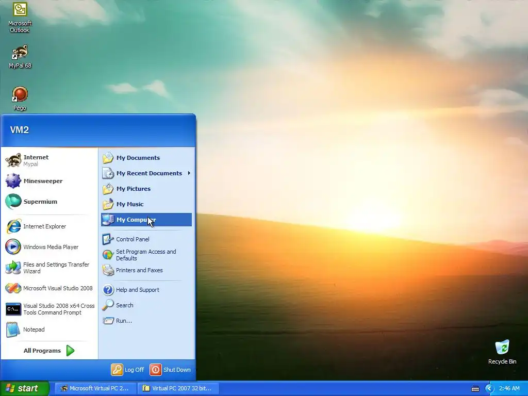Click the green start button
The height and width of the screenshot is (396, 528).
pos(24,388)
